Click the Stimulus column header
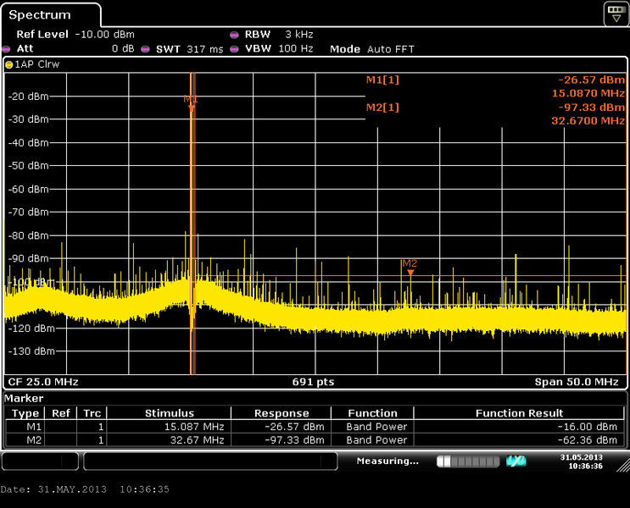The height and width of the screenshot is (508, 630). click(170, 413)
